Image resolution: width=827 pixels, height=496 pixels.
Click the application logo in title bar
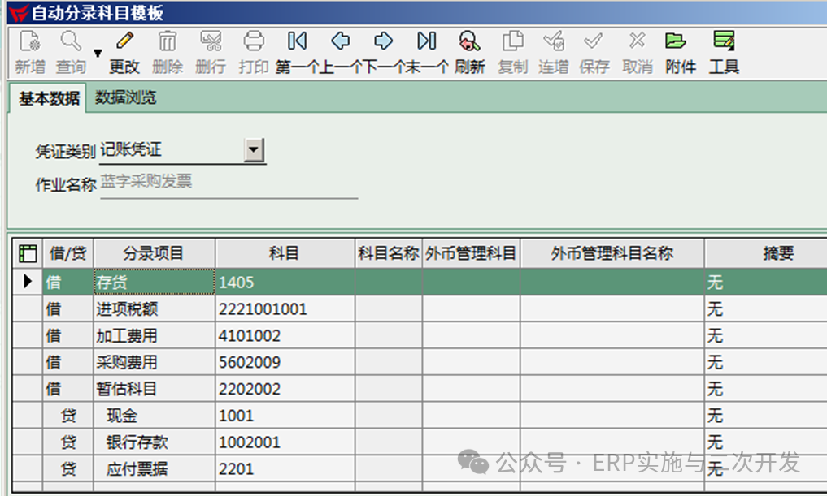click(19, 13)
